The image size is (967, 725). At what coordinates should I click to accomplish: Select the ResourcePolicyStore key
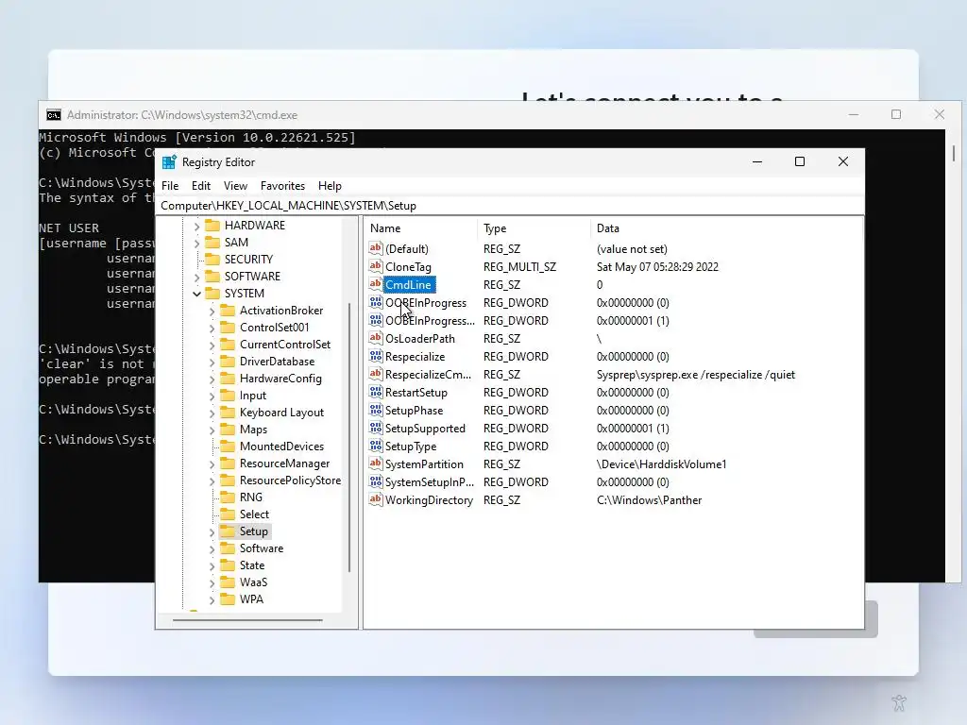[290, 481]
